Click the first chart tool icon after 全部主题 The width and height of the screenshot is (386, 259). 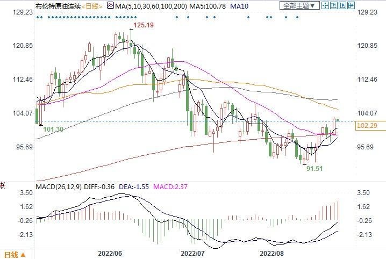pyautogui.click(x=325, y=5)
